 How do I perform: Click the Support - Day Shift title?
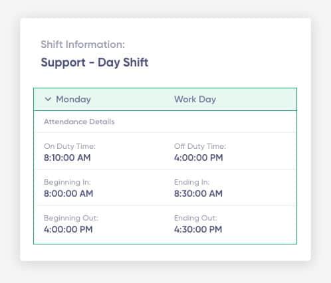(94, 62)
